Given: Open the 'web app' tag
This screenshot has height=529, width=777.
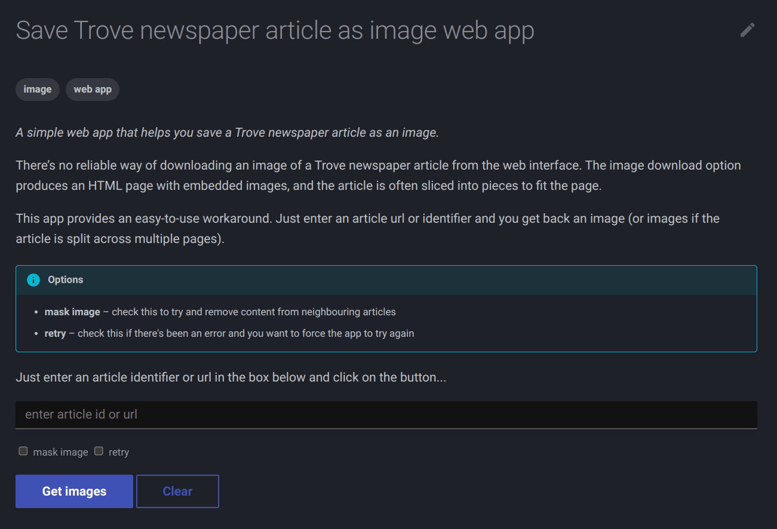Looking at the screenshot, I should (x=93, y=90).
